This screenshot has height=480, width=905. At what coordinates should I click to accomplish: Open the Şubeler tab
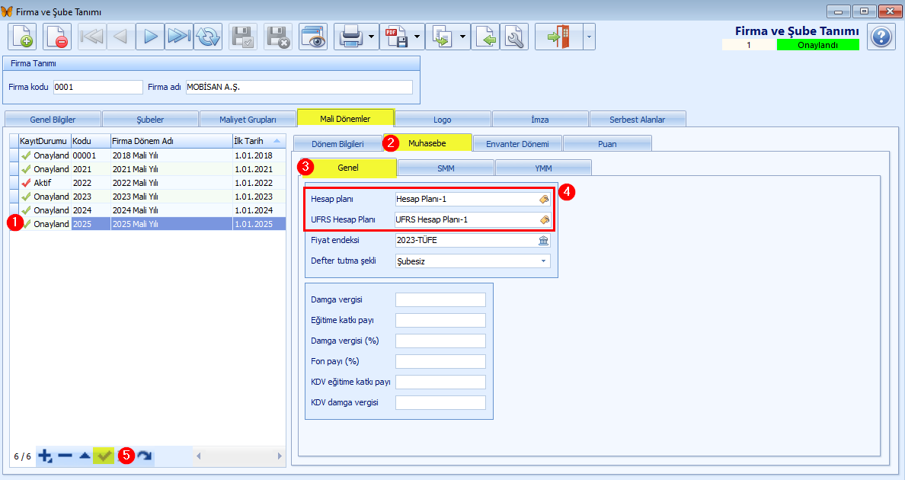(149, 119)
